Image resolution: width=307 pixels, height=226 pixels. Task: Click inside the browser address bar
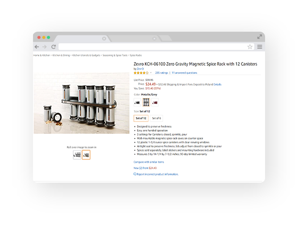pos(153,46)
